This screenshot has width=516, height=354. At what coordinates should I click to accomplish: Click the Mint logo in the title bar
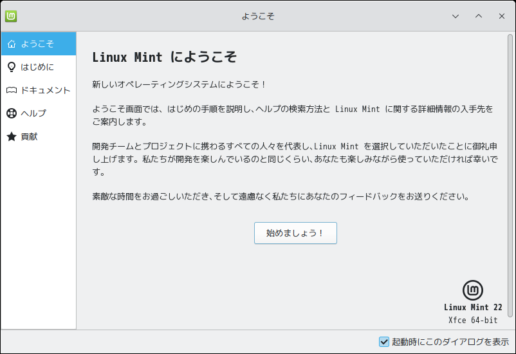click(x=11, y=16)
